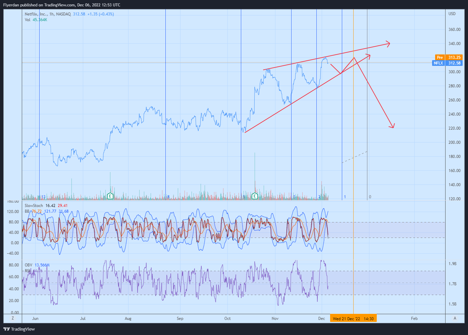Select the RSI 44.76 indicator legend
This screenshot has width=468, height=335.
34,271
